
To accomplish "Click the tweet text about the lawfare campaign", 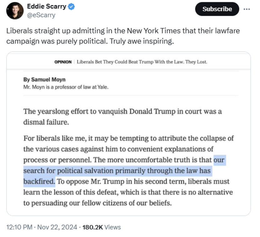I will pyautogui.click(x=123, y=36).
